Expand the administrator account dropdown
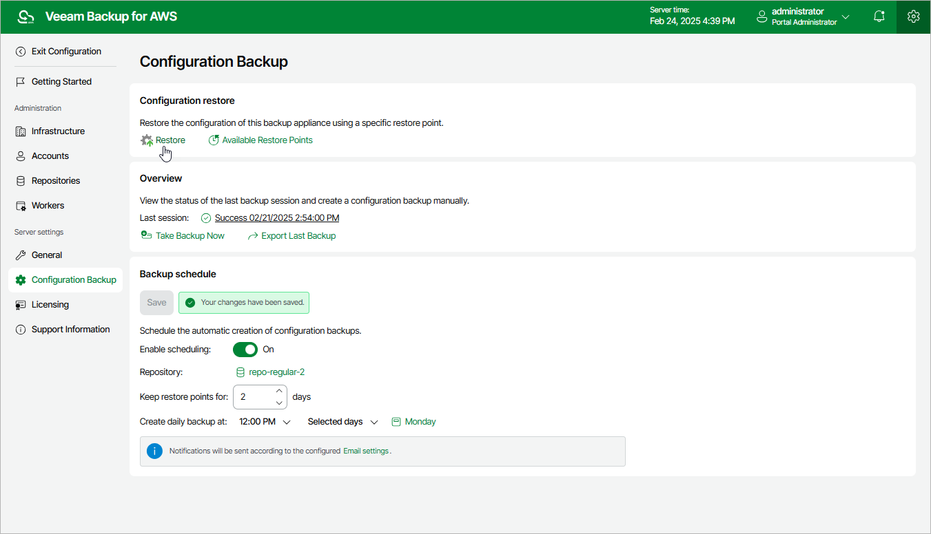Image resolution: width=931 pixels, height=534 pixels. (846, 17)
